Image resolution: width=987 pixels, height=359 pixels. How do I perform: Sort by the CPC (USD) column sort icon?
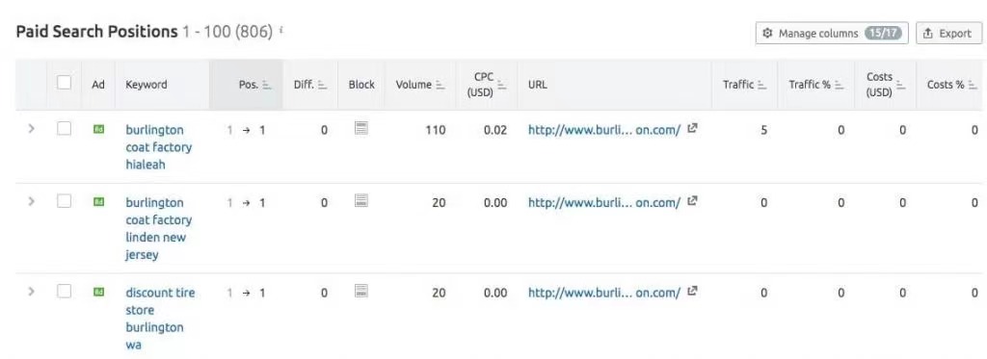tap(501, 85)
